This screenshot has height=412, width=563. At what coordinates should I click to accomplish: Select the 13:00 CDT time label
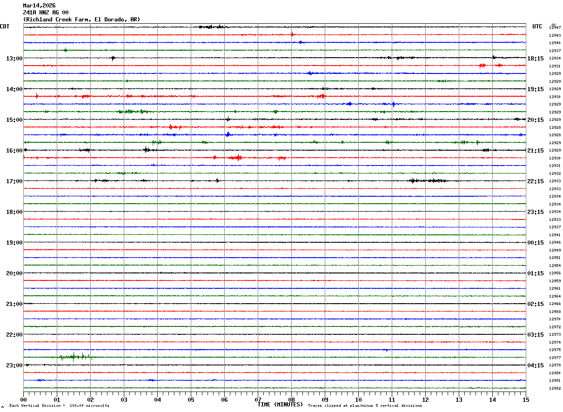click(x=14, y=58)
